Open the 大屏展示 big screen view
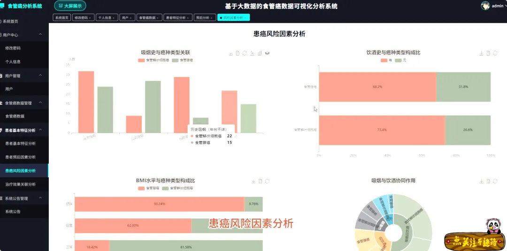 (x=70, y=6)
